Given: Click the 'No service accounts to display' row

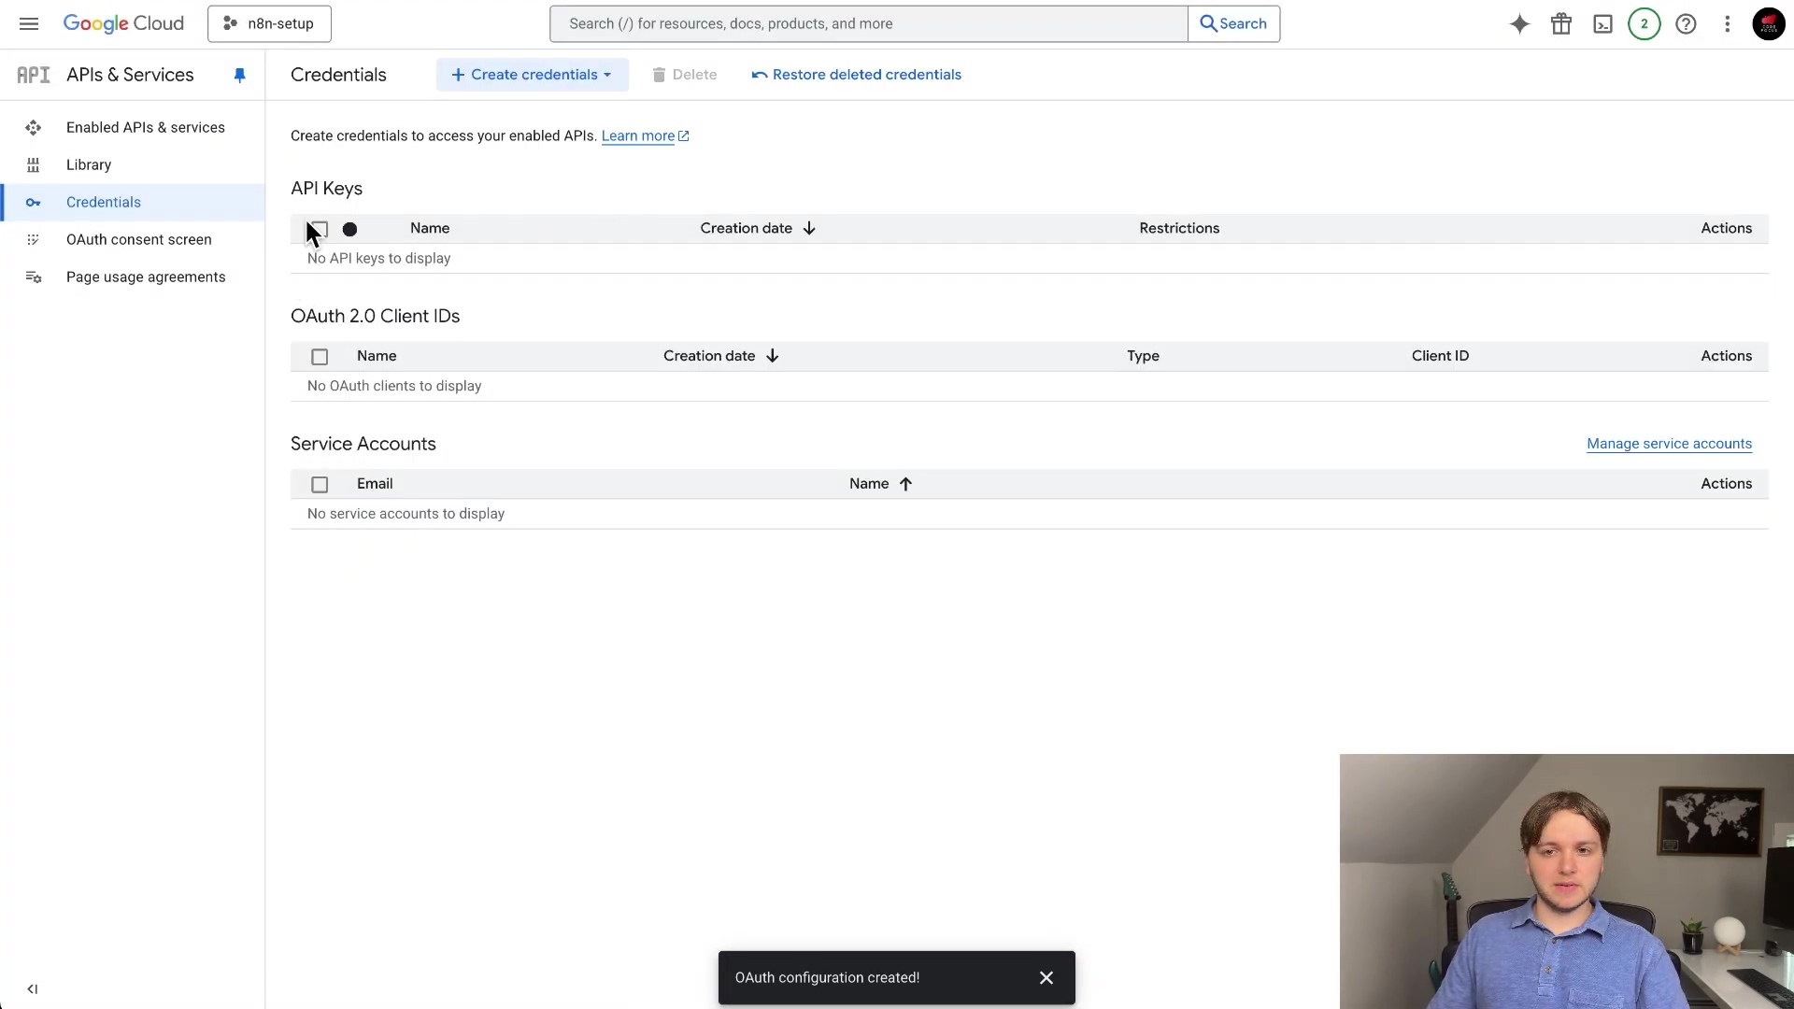Looking at the screenshot, I should 1030,514.
